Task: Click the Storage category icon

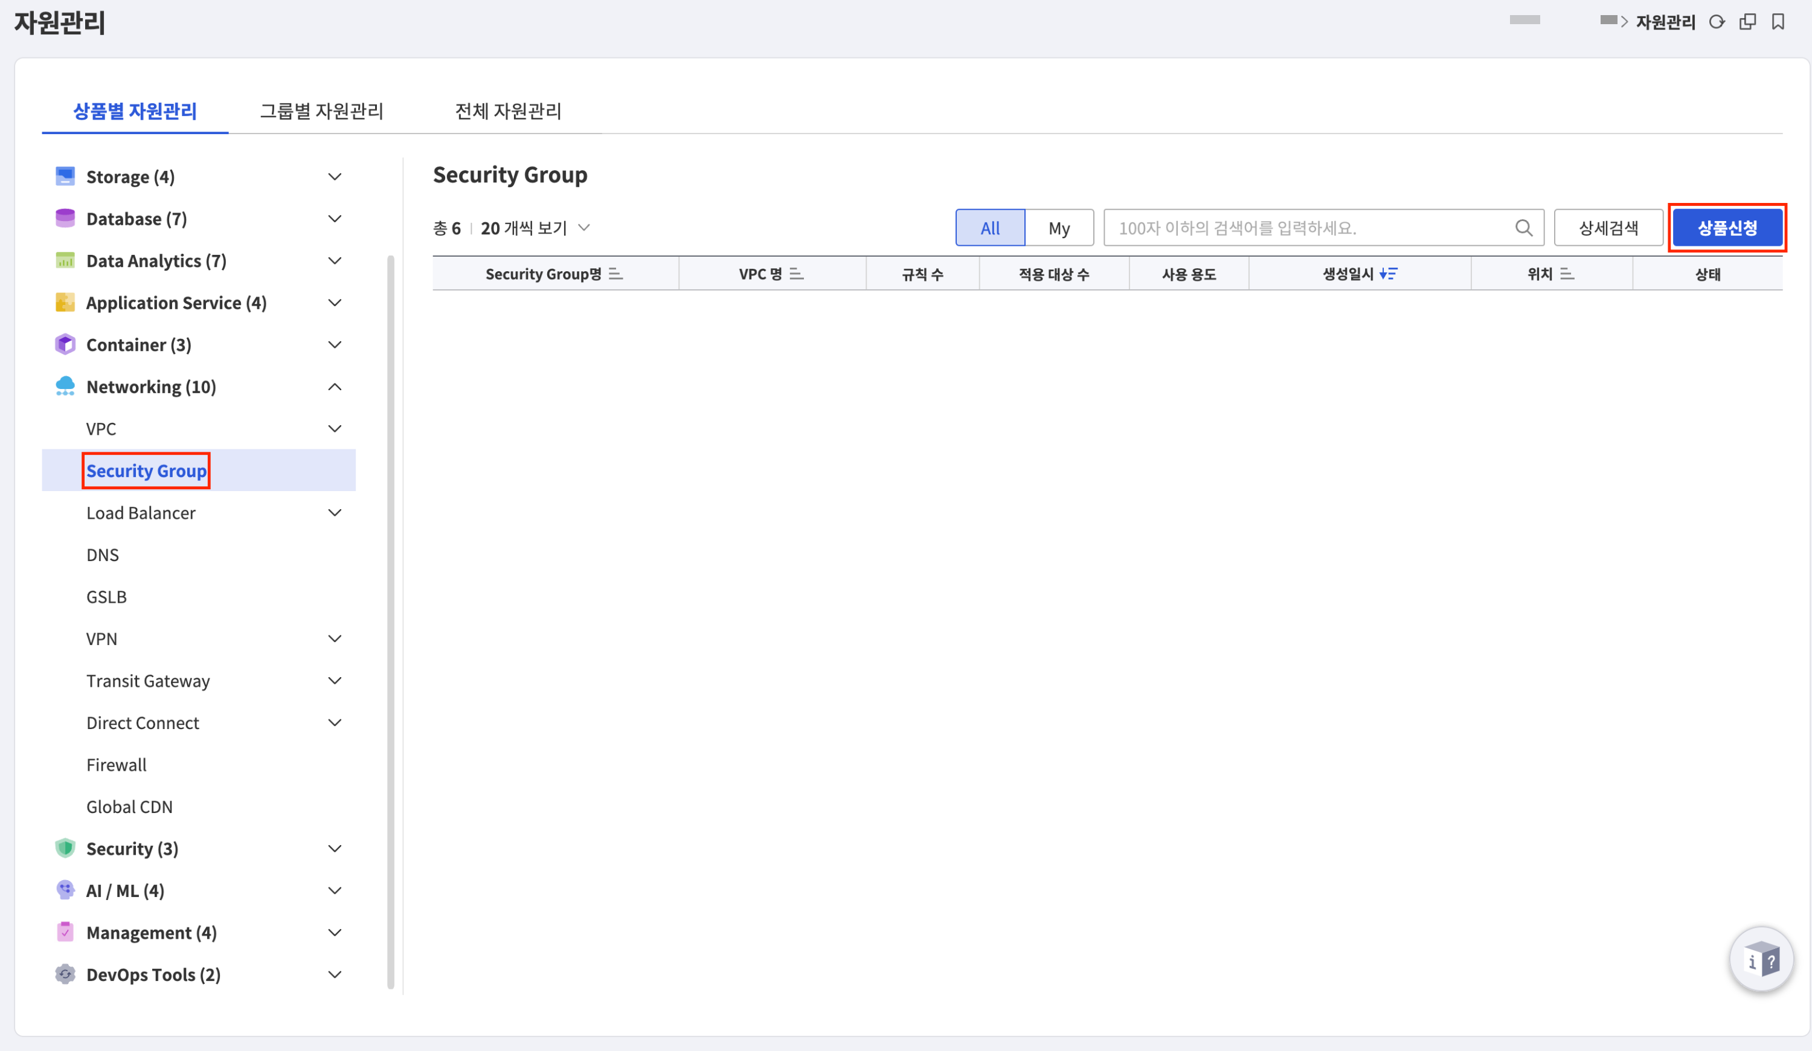Action: [65, 176]
